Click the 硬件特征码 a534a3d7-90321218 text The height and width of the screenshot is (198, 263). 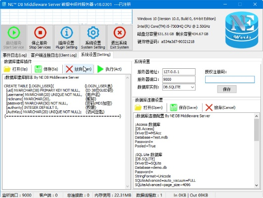coord(166,42)
